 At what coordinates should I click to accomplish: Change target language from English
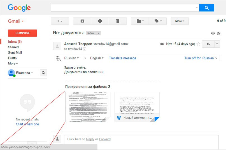pyautogui.click(x=97, y=58)
